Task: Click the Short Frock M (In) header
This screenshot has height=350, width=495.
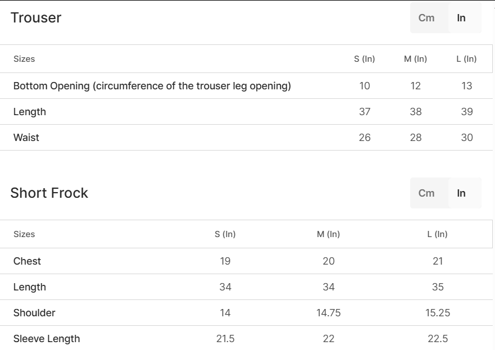Action: [329, 234]
